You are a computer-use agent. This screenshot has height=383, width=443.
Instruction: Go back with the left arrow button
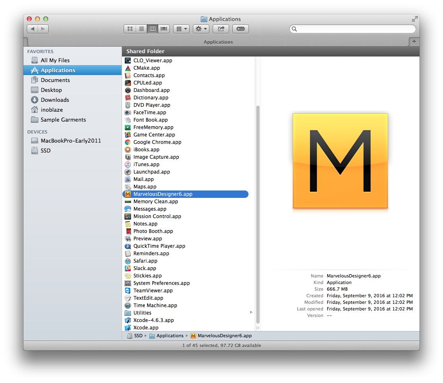tap(33, 29)
